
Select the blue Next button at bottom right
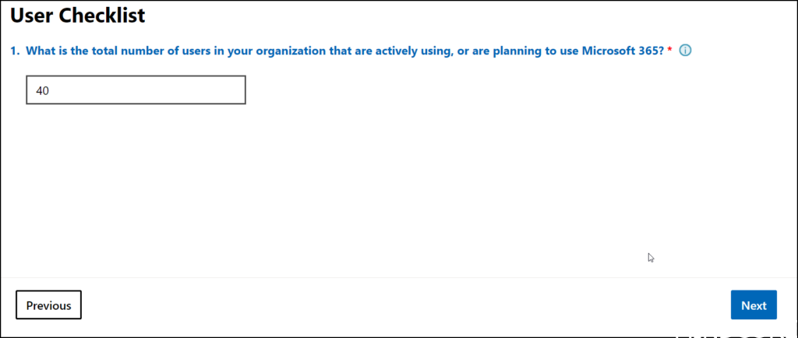[x=753, y=305]
